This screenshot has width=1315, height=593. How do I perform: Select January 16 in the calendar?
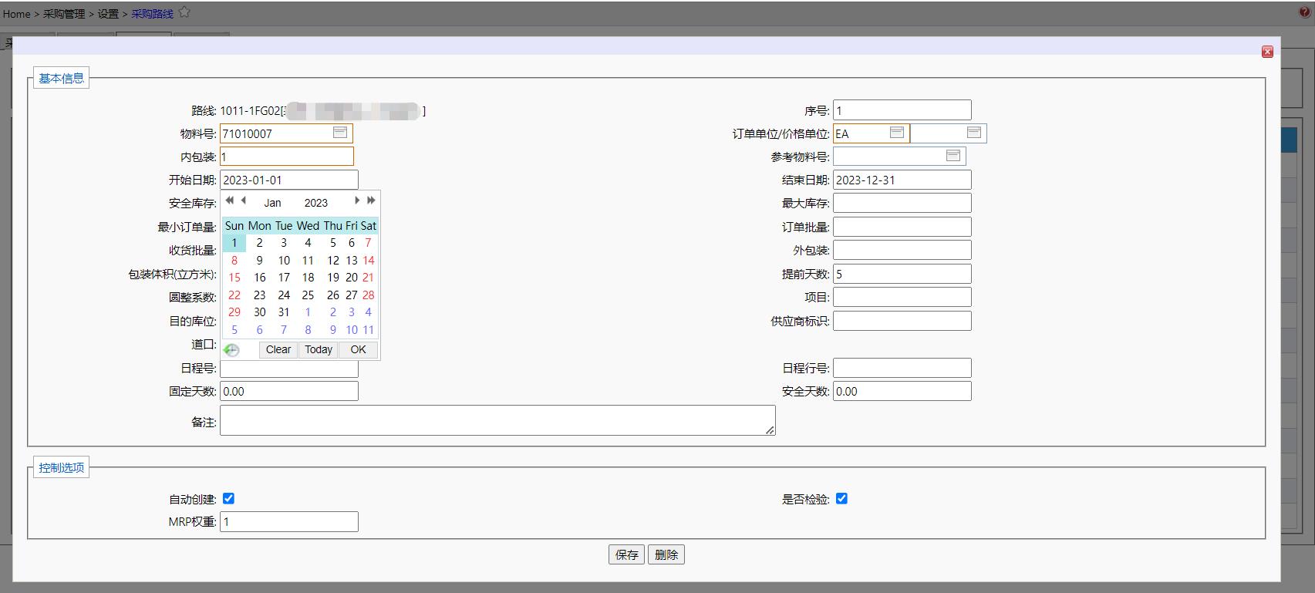[260, 278]
